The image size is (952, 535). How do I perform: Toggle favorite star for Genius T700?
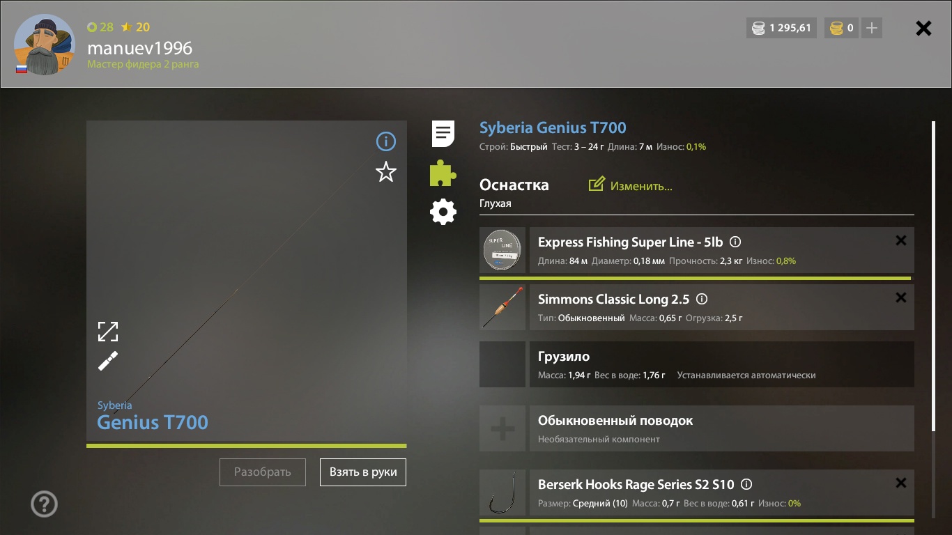pos(386,172)
